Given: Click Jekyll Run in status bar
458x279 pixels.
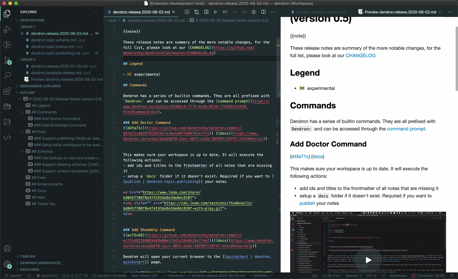Looking at the screenshot, I should click(x=47, y=276).
